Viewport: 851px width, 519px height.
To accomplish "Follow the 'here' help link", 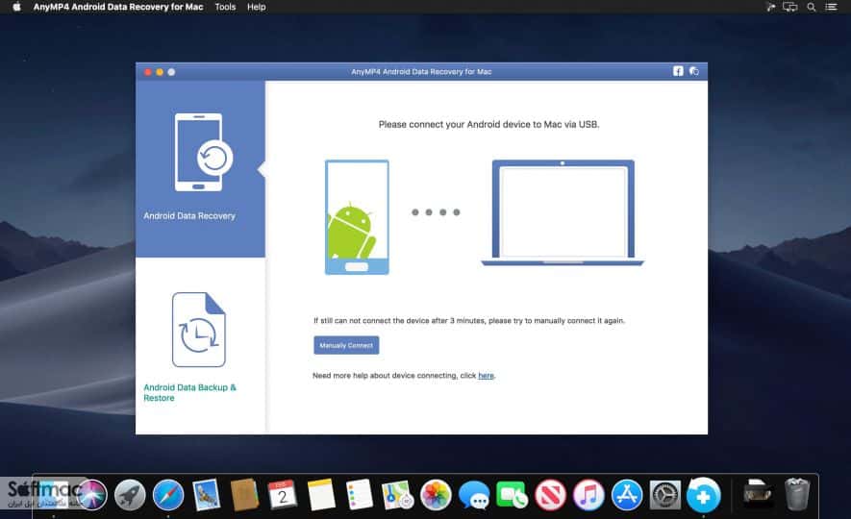I will click(486, 375).
